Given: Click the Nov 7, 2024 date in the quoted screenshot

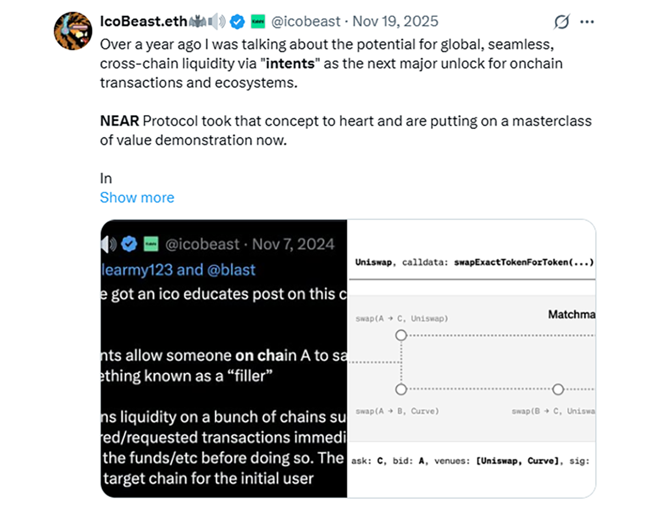Looking at the screenshot, I should 293,244.
